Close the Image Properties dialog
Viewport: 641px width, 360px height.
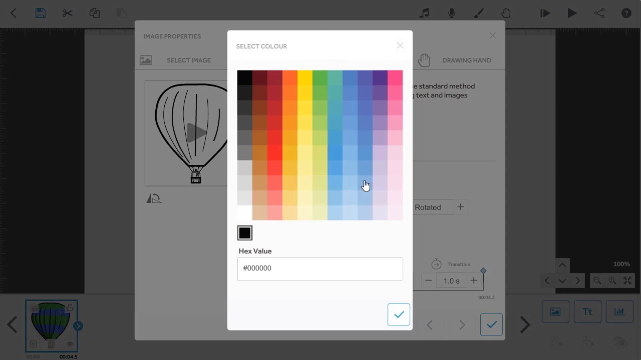(x=493, y=35)
